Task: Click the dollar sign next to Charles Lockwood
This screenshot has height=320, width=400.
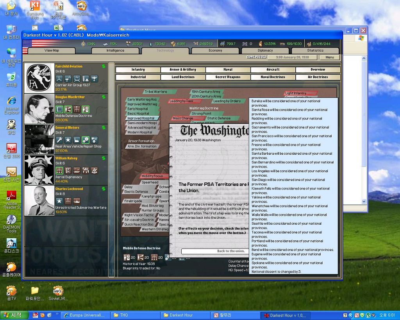Action: point(103,189)
